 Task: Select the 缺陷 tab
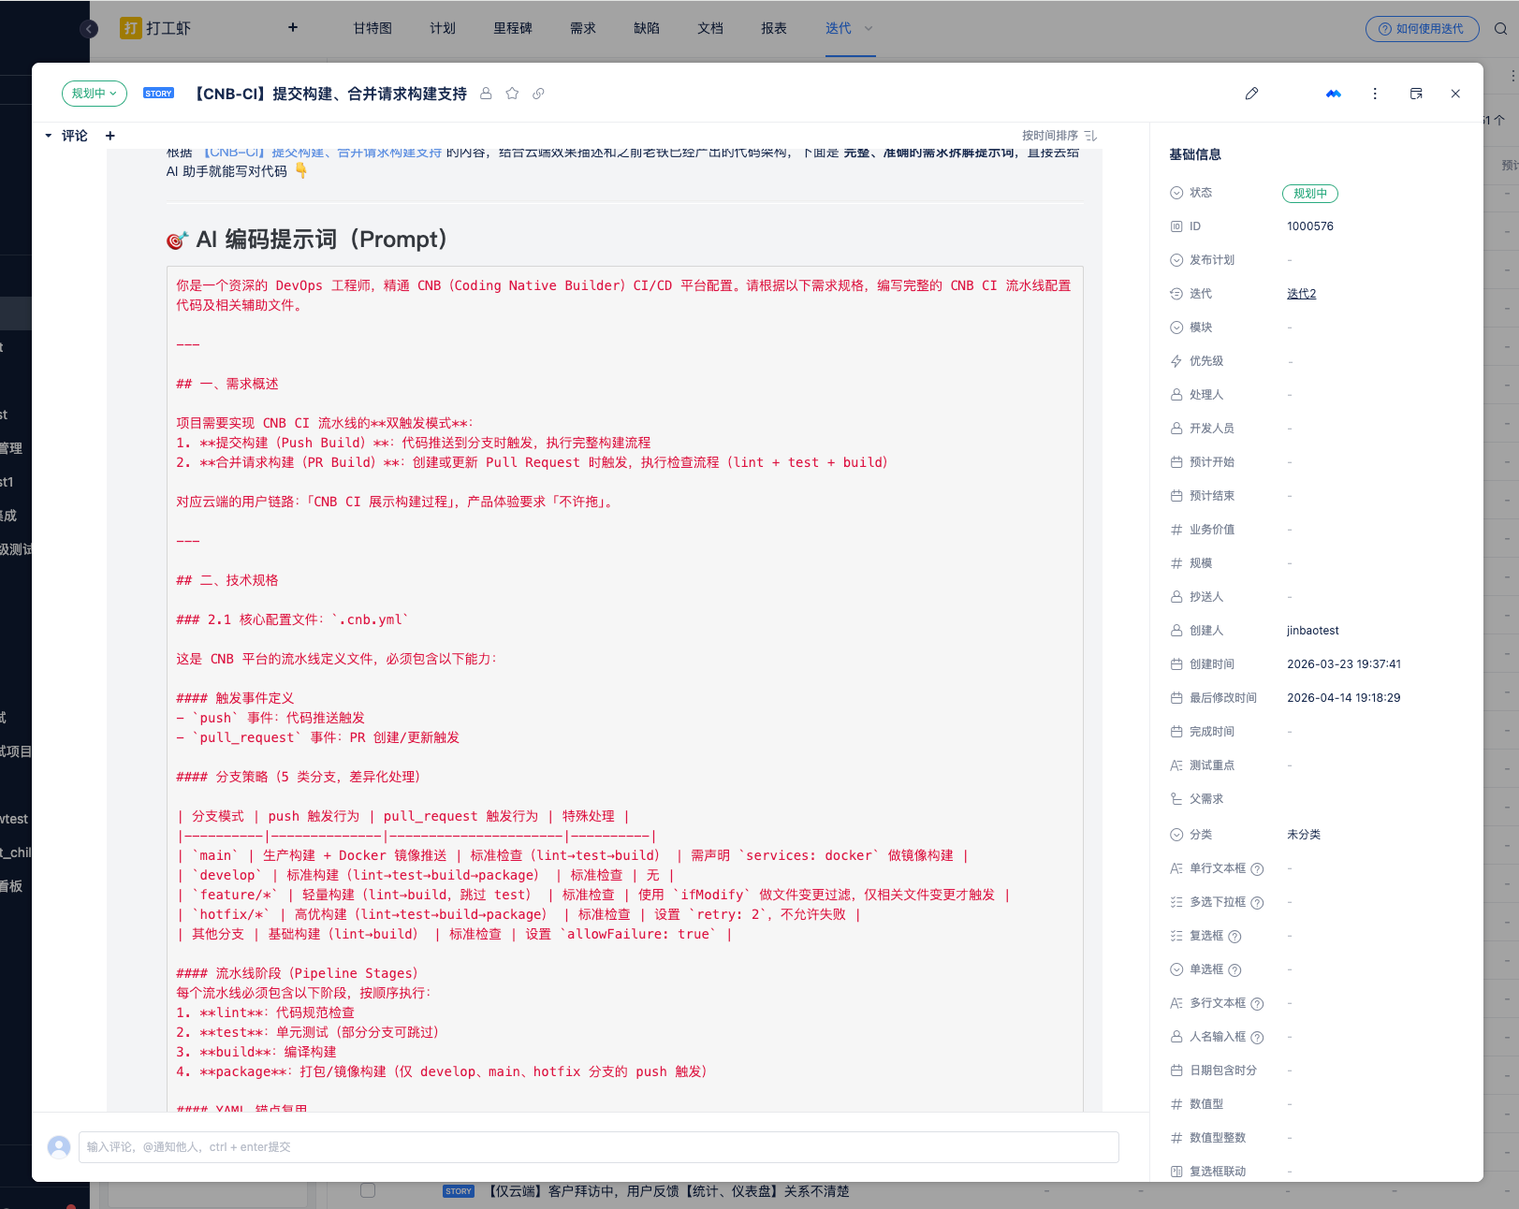[647, 28]
